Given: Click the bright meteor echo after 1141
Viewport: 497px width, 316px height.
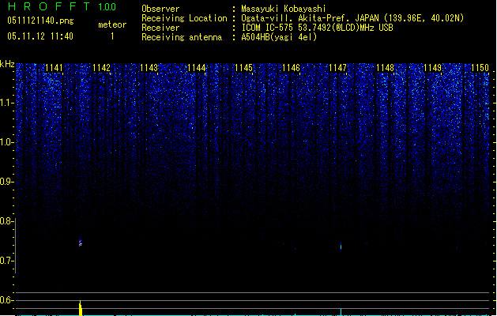Looking at the screenshot, I should point(80,243).
